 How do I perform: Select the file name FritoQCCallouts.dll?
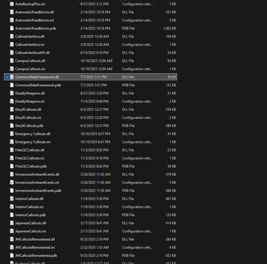click(30, 150)
